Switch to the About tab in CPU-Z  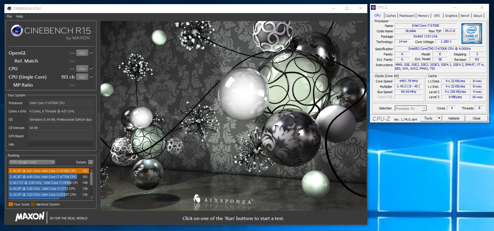(x=478, y=16)
